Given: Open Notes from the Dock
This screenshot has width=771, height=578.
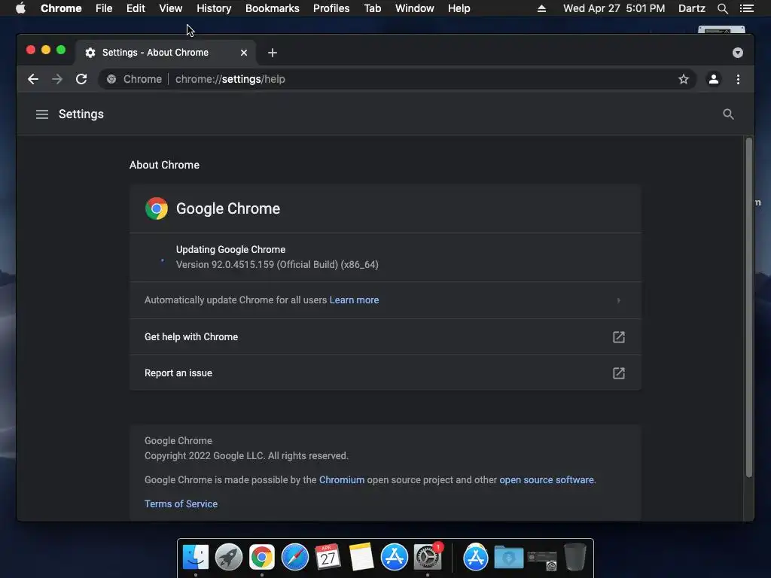Looking at the screenshot, I should [x=361, y=558].
